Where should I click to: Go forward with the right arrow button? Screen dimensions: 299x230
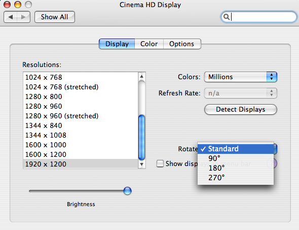click(23, 17)
